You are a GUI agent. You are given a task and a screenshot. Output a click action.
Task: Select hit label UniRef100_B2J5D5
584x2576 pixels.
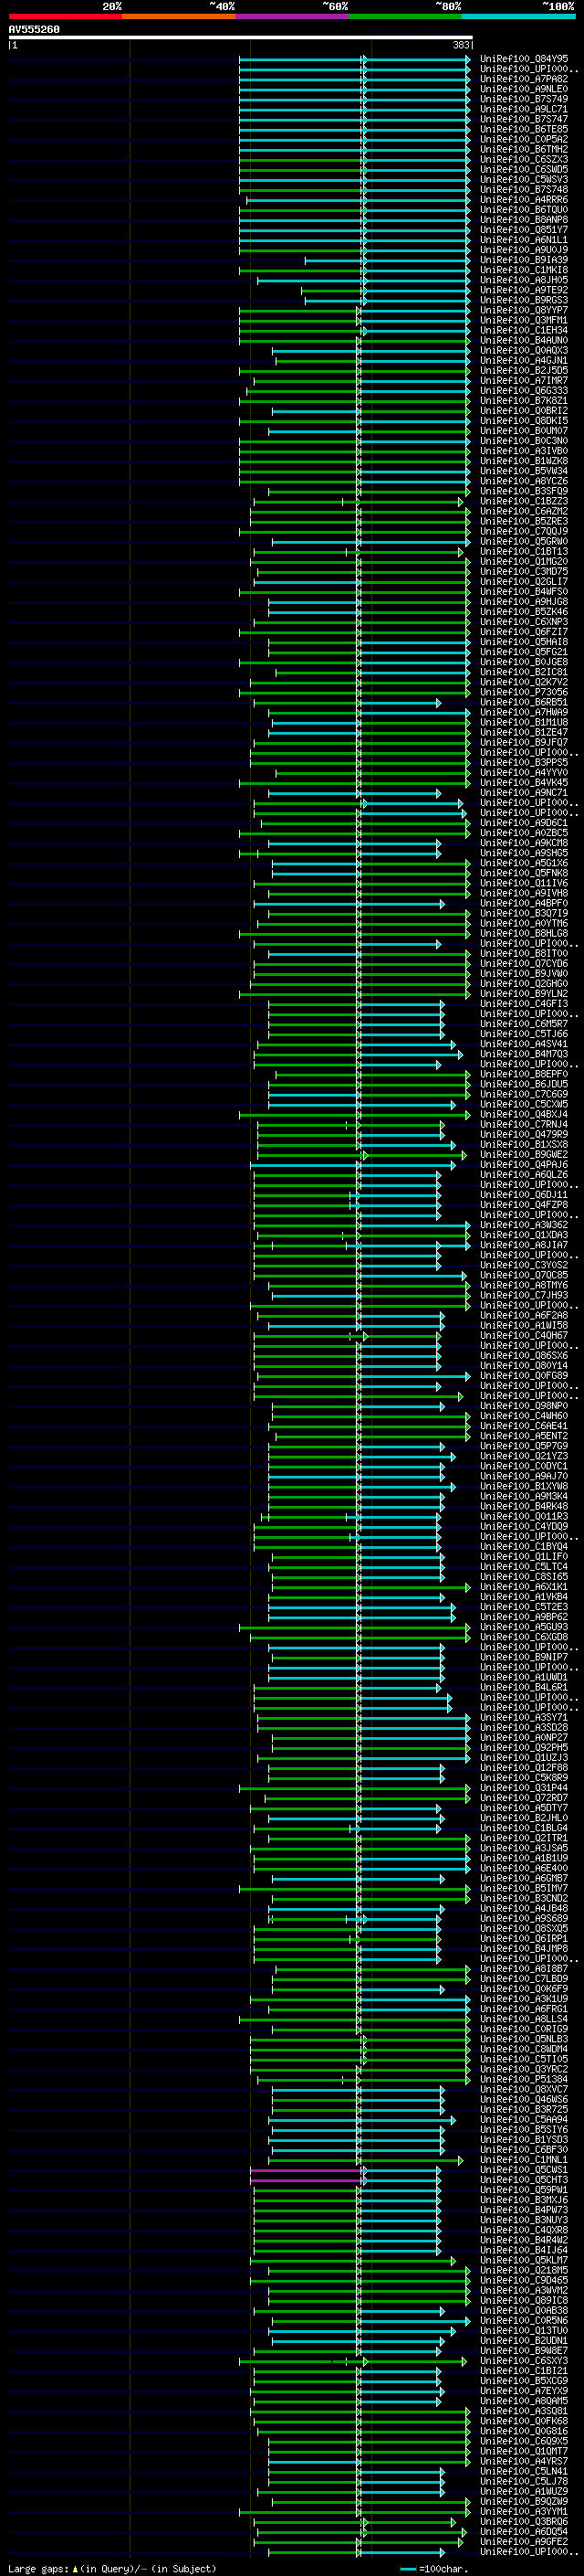pyautogui.click(x=524, y=371)
